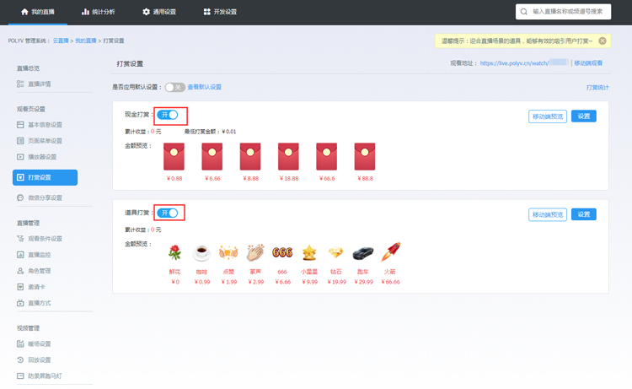Click the ¥0.88 red envelope icon

174,157
